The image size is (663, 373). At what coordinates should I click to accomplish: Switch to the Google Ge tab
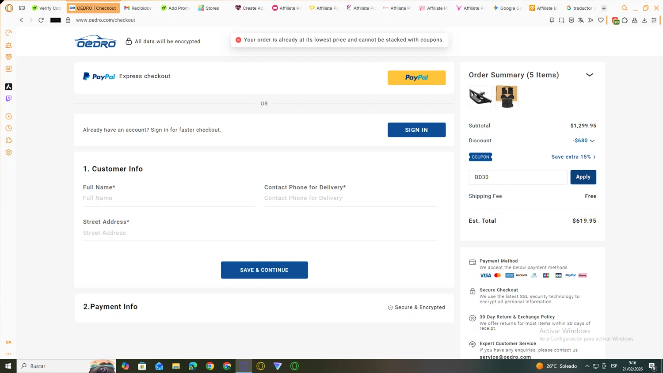(x=507, y=8)
